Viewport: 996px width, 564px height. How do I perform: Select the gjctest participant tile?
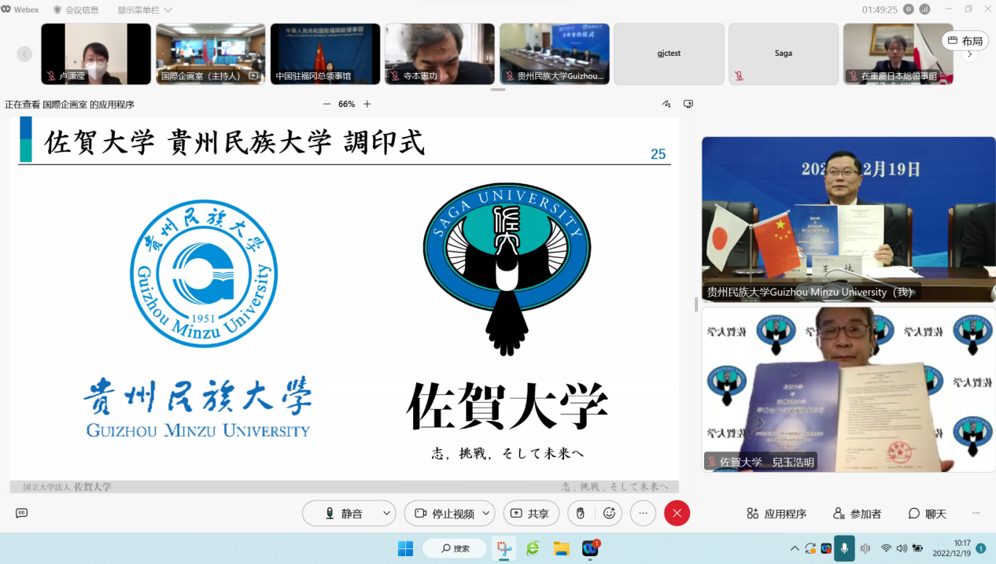pyautogui.click(x=669, y=54)
